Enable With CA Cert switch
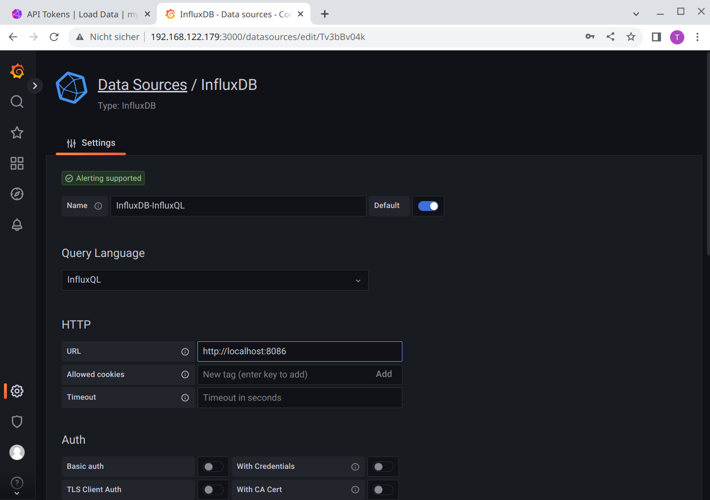Viewport: 710px width, 500px height. [x=383, y=490]
